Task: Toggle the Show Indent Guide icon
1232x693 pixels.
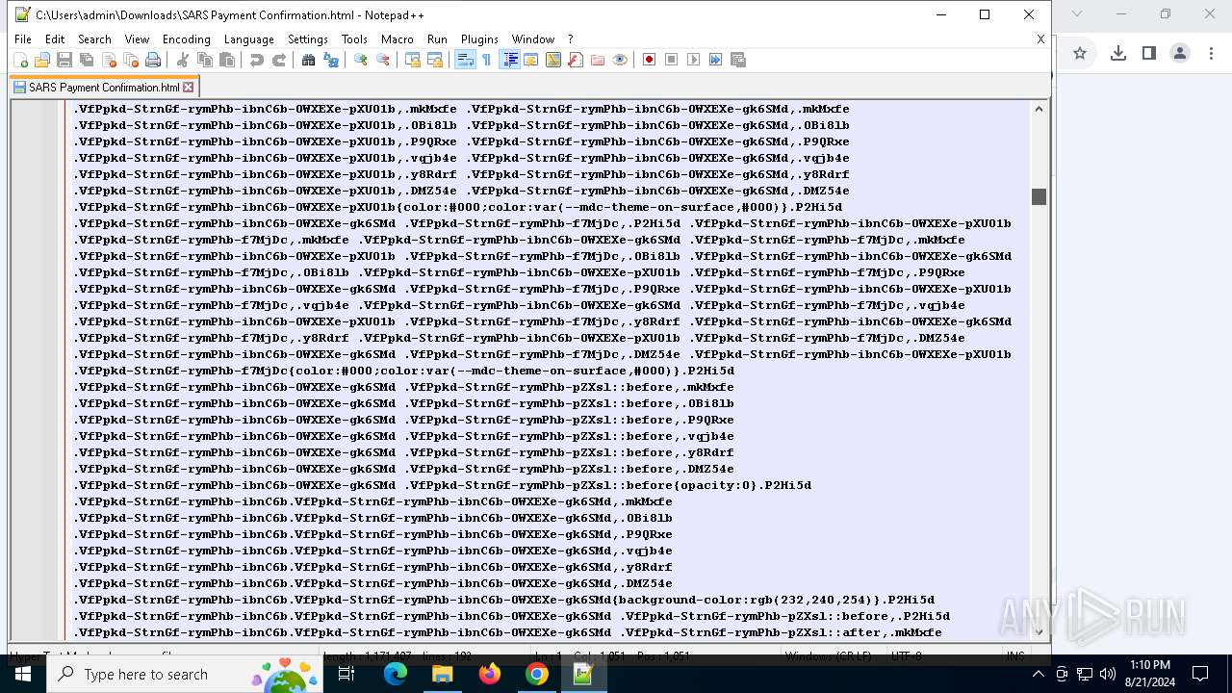Action: [x=510, y=60]
